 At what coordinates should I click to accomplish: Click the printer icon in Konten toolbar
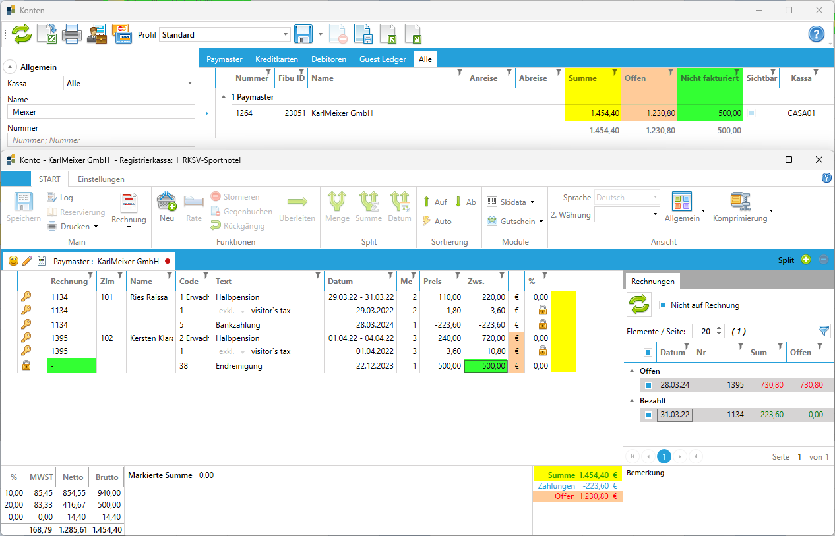pyautogui.click(x=72, y=34)
